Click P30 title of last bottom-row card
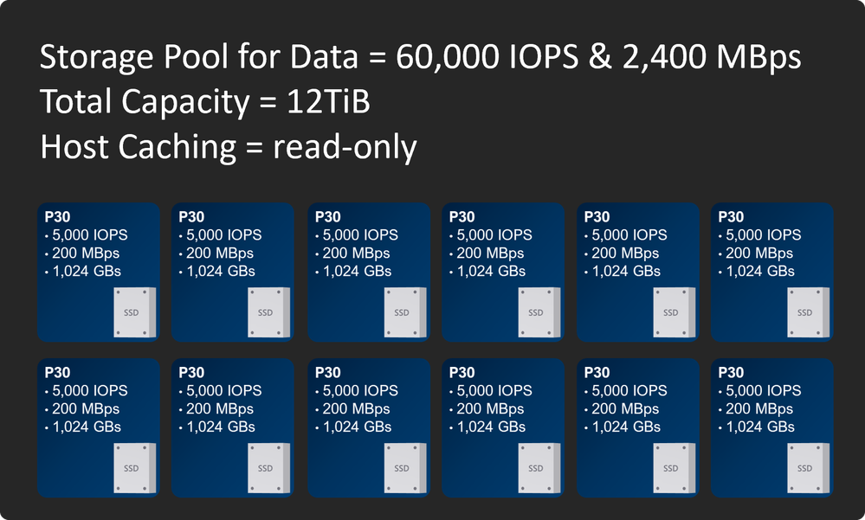865x520 pixels. [x=732, y=373]
